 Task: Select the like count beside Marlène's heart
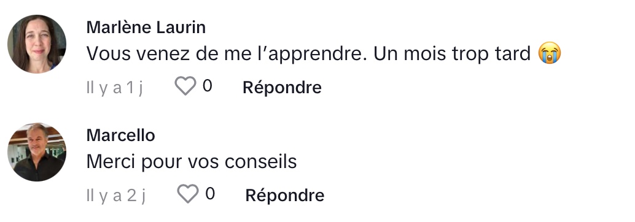pyautogui.click(x=207, y=86)
